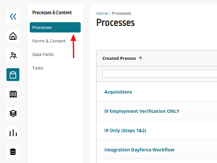
Task: Open the bar chart reports icon
Action: 13,132
